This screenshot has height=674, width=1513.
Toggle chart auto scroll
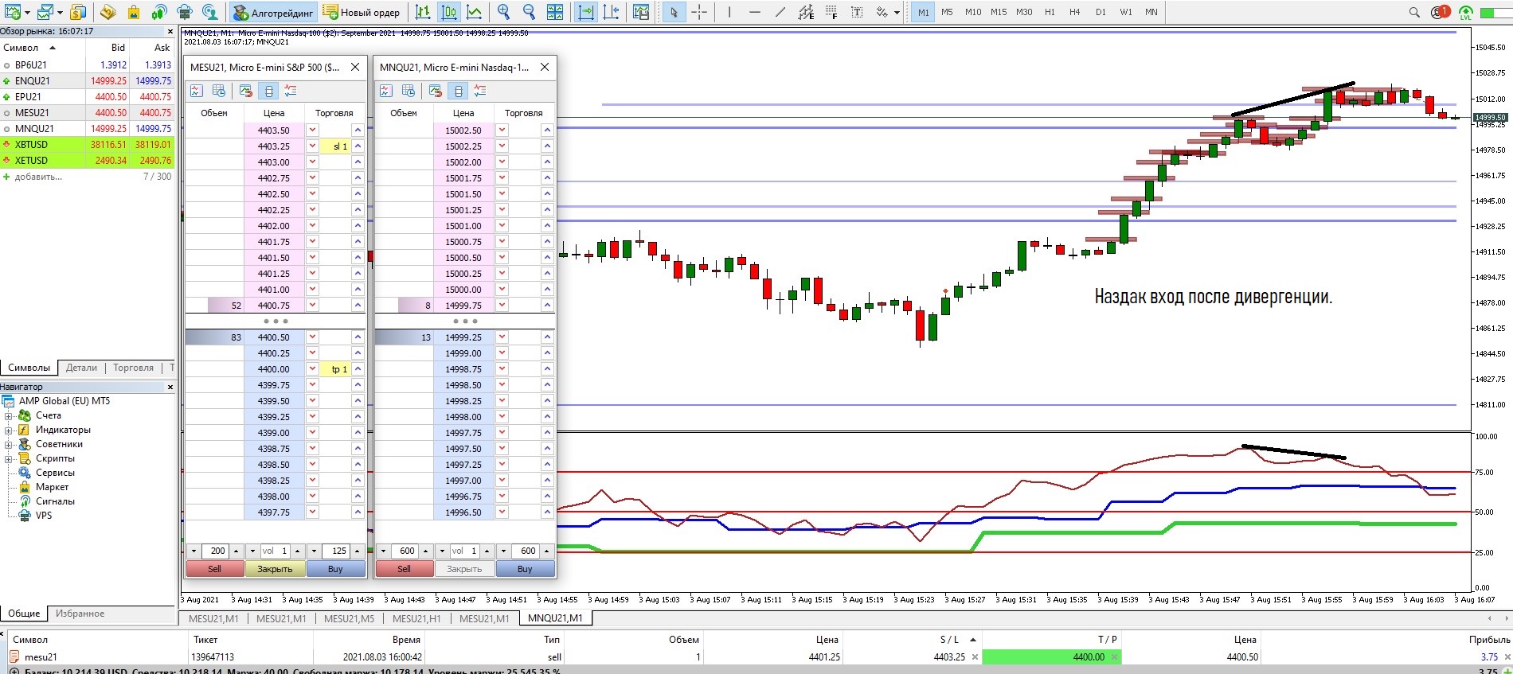point(586,12)
